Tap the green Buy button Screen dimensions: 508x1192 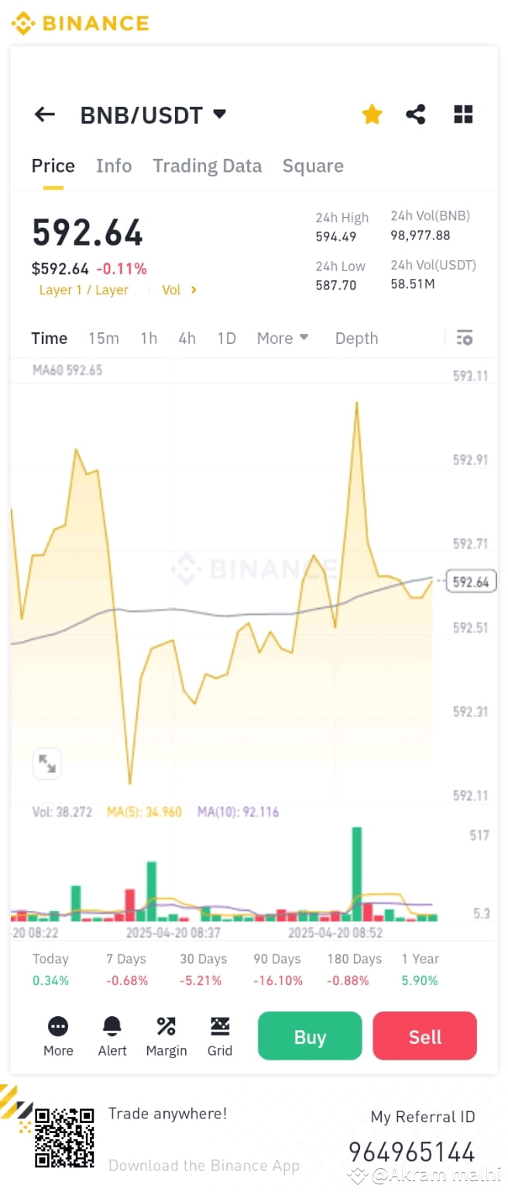(310, 1036)
